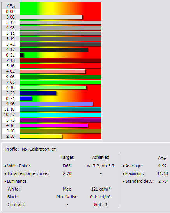Click the 2.23 value cell

point(11,93)
